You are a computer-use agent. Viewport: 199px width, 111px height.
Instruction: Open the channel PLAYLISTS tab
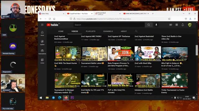(90, 31)
